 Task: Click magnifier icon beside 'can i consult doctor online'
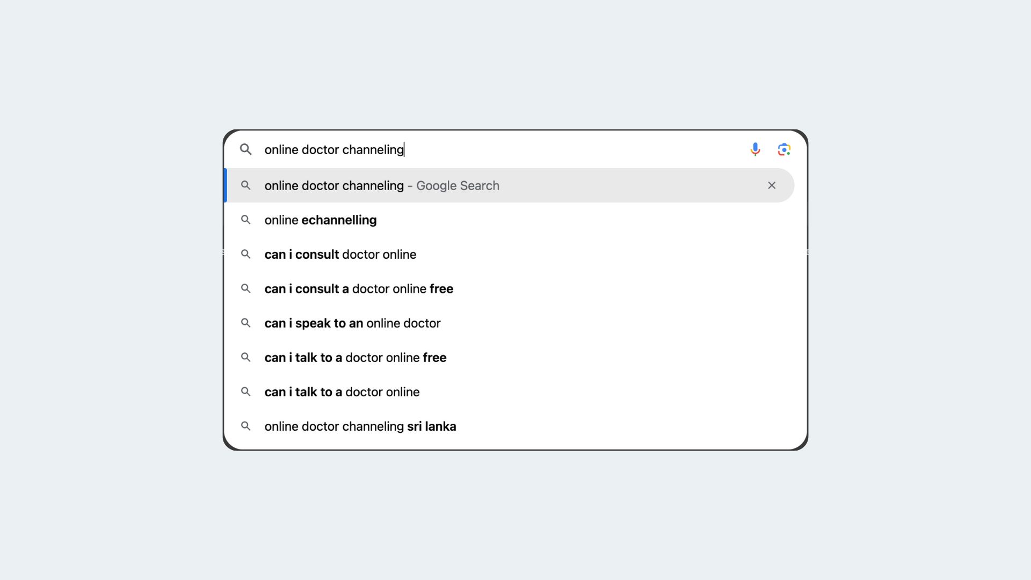point(245,254)
